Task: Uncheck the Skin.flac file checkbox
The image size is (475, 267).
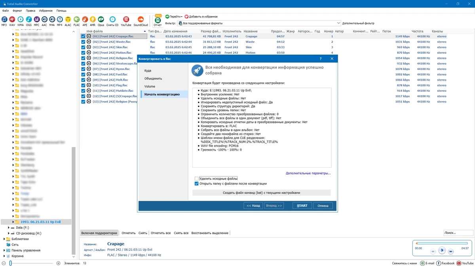Action: pos(83,47)
